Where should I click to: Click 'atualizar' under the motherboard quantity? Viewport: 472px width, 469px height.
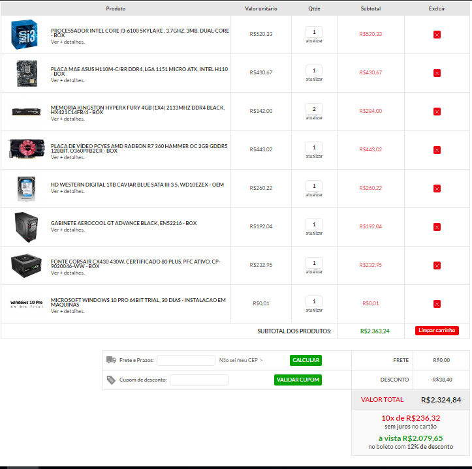314,79
